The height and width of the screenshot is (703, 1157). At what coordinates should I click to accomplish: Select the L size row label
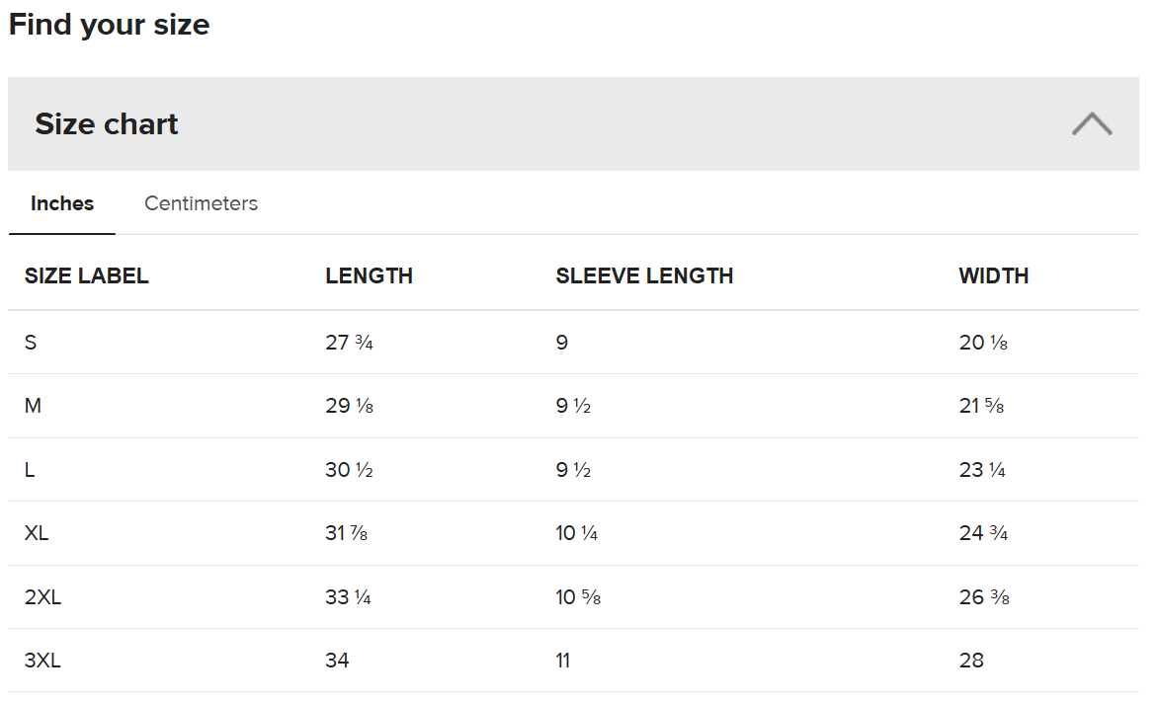[30, 470]
